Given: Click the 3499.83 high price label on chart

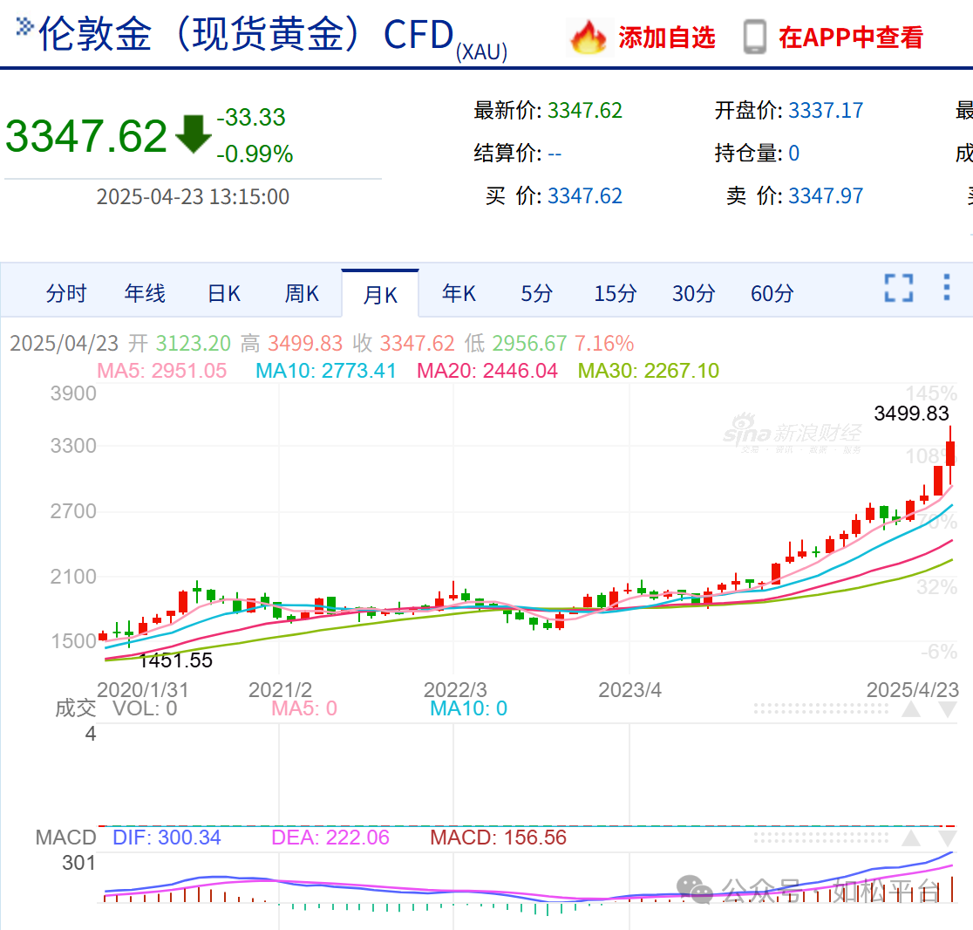Looking at the screenshot, I should click(x=911, y=414).
